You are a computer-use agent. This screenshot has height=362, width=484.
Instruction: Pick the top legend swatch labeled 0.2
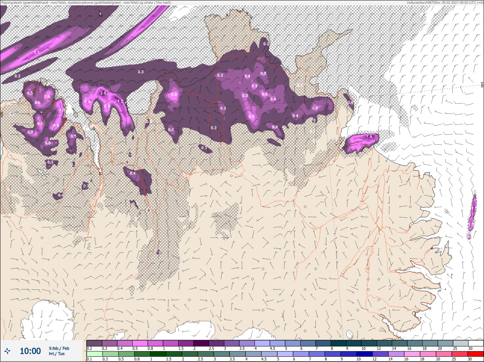[94, 343]
